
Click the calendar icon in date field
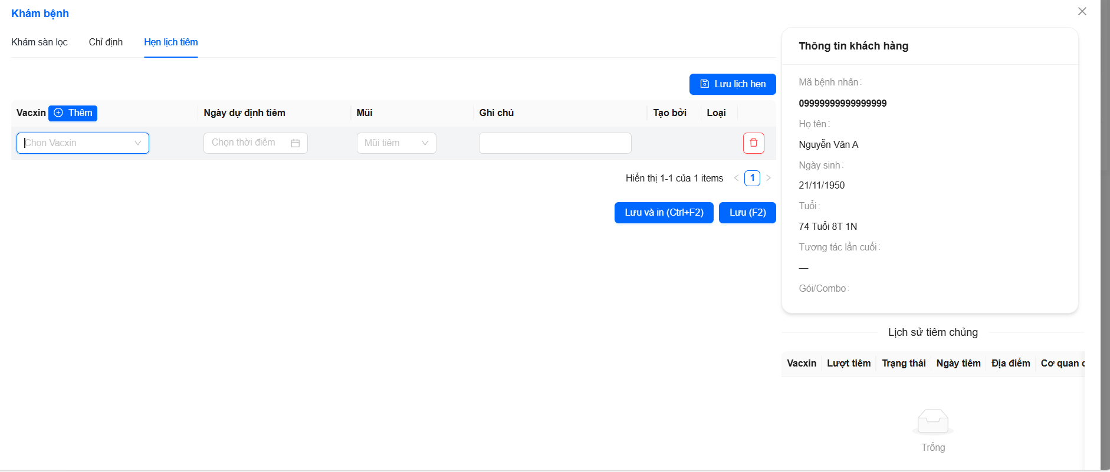(295, 143)
